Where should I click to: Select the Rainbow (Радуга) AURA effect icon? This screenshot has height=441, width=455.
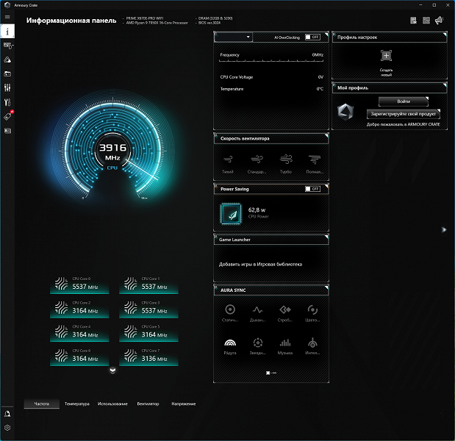pos(230,343)
